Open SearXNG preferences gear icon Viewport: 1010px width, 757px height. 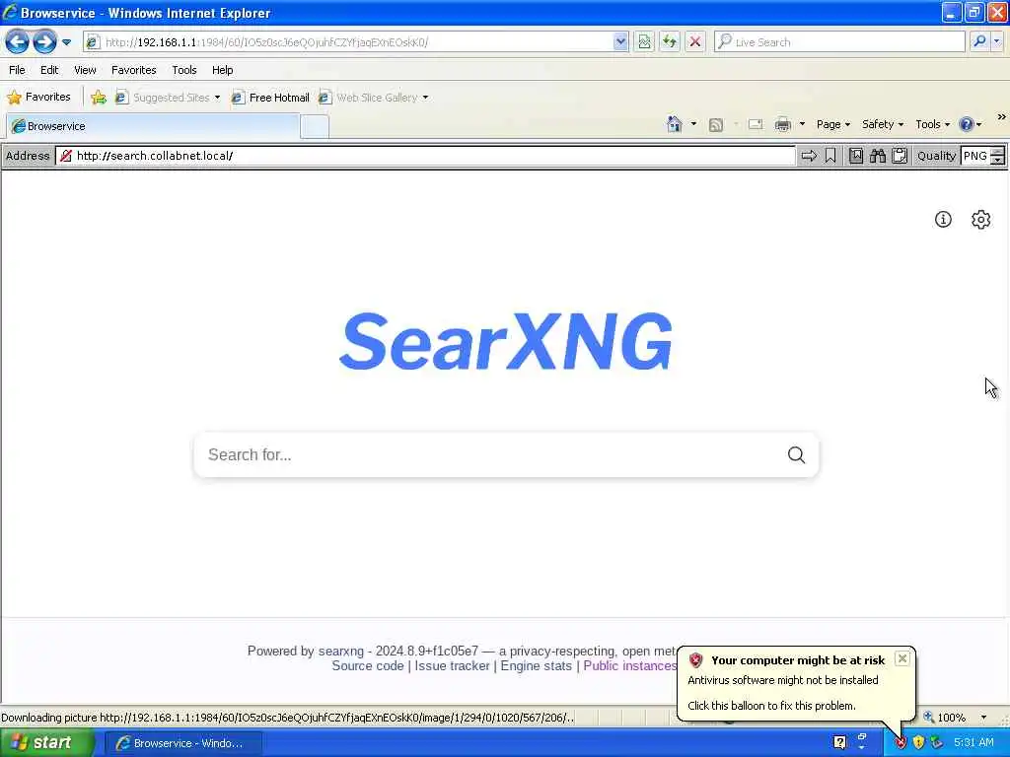click(980, 220)
